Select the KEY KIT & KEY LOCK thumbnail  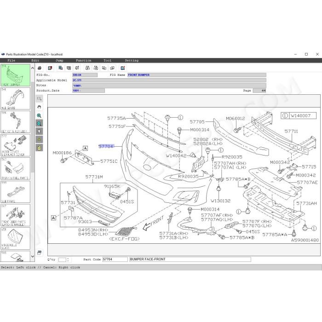[x=15, y=122]
